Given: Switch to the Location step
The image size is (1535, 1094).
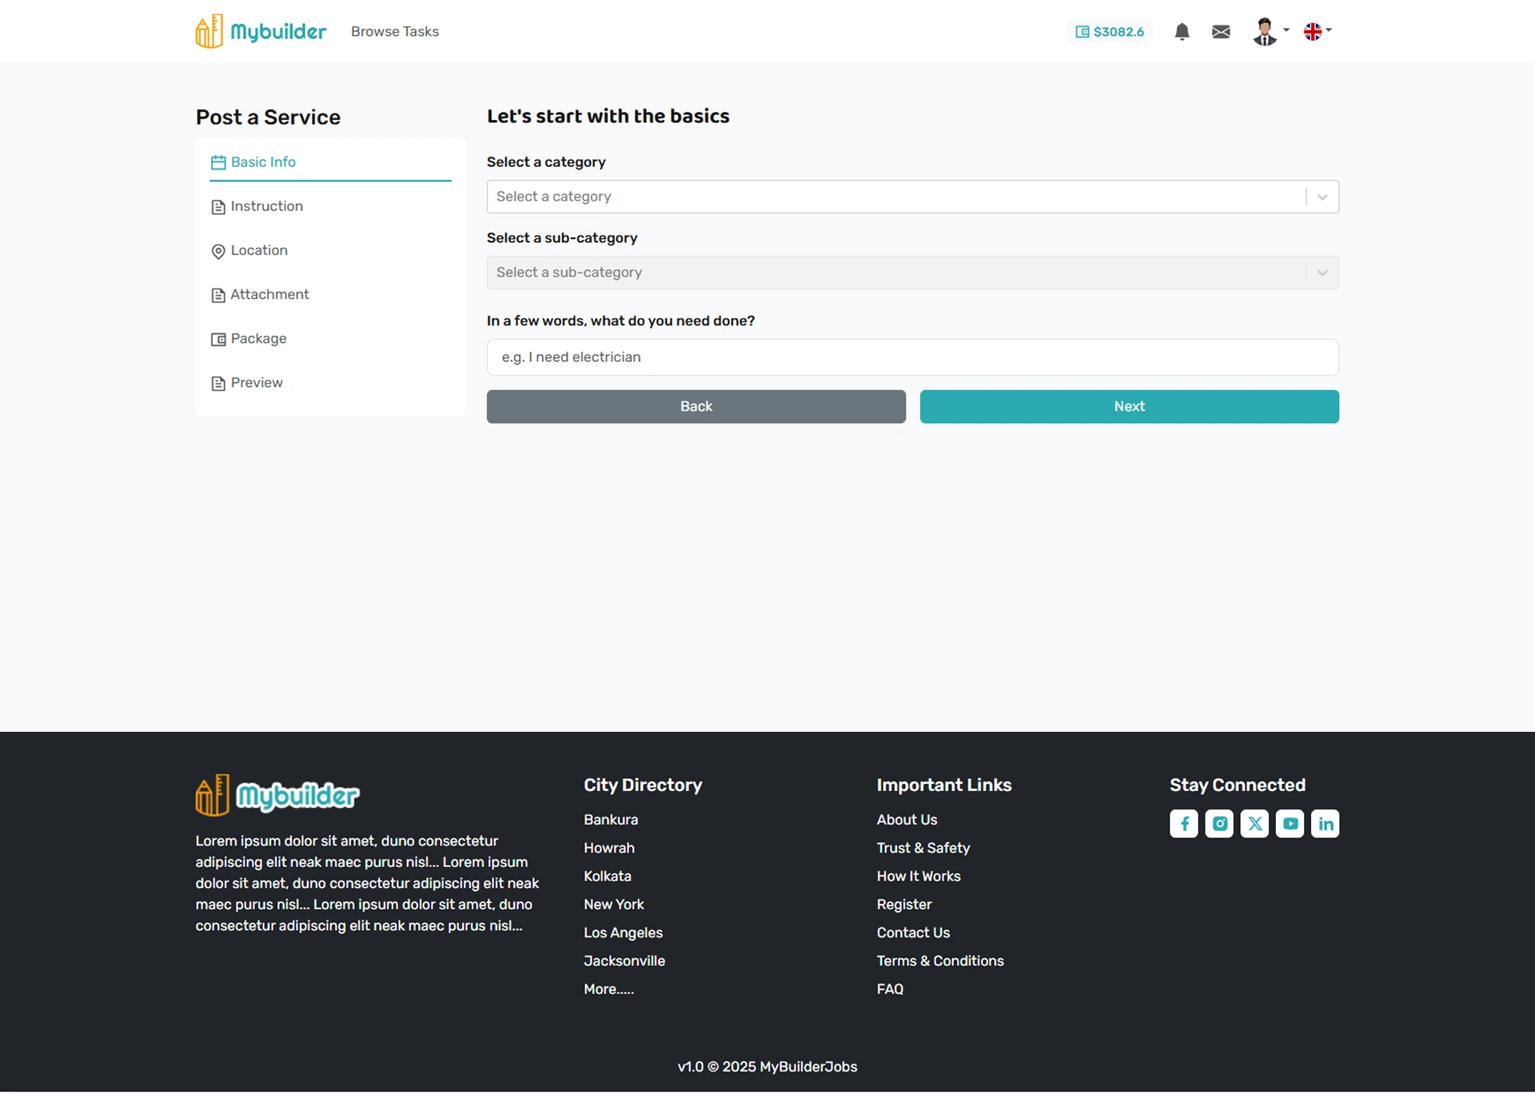Looking at the screenshot, I should click(x=258, y=250).
